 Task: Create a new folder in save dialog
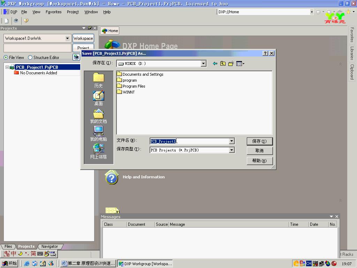click(231, 64)
